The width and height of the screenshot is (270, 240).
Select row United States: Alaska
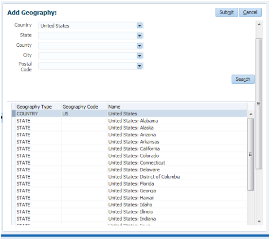129,128
